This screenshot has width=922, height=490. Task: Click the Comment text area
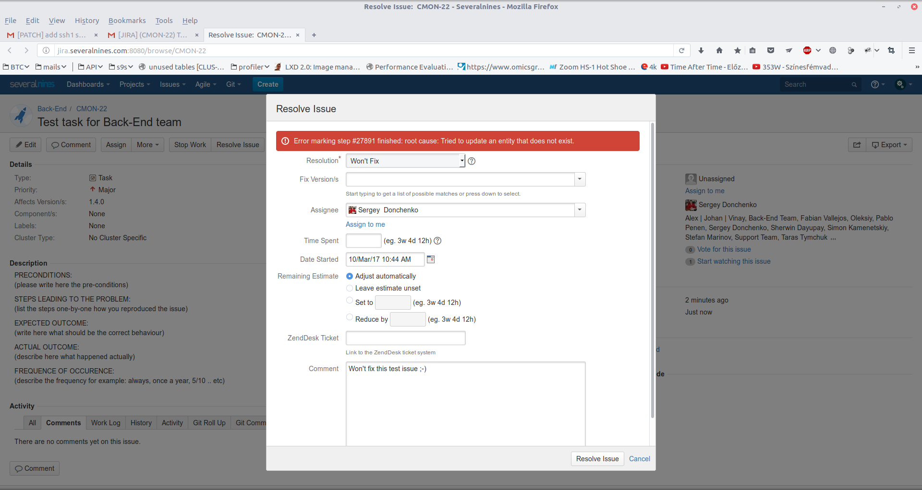[x=466, y=404]
